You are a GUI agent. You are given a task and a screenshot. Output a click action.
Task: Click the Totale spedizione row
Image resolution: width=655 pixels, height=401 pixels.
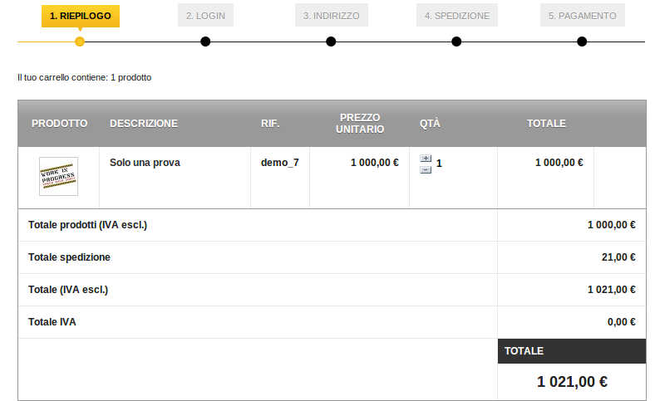click(x=332, y=257)
